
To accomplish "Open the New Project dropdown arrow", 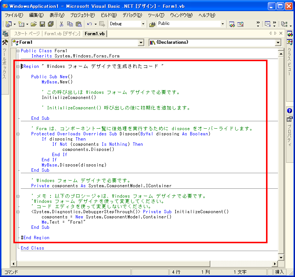I will [14, 24].
